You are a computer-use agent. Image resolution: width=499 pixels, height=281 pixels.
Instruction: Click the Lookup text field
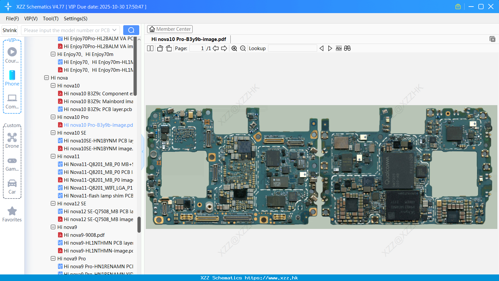[x=292, y=48]
